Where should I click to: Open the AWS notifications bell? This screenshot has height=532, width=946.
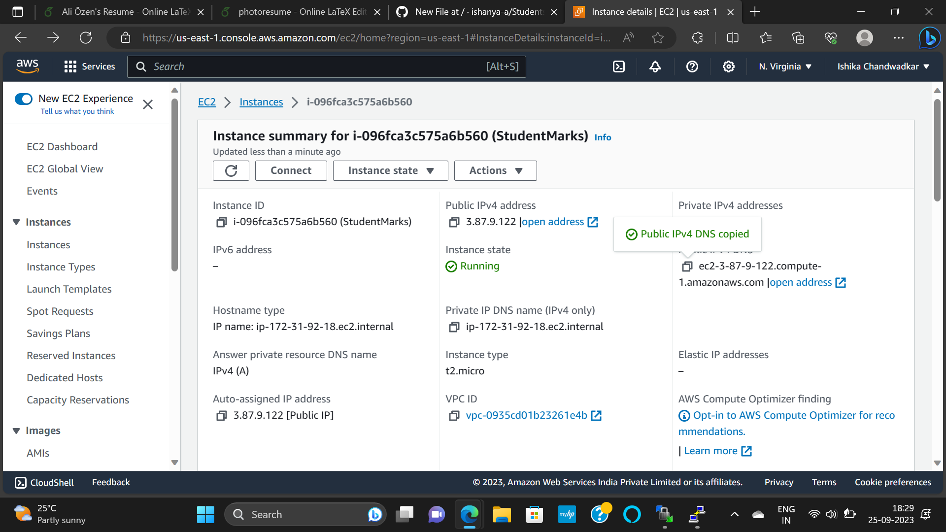click(x=655, y=66)
